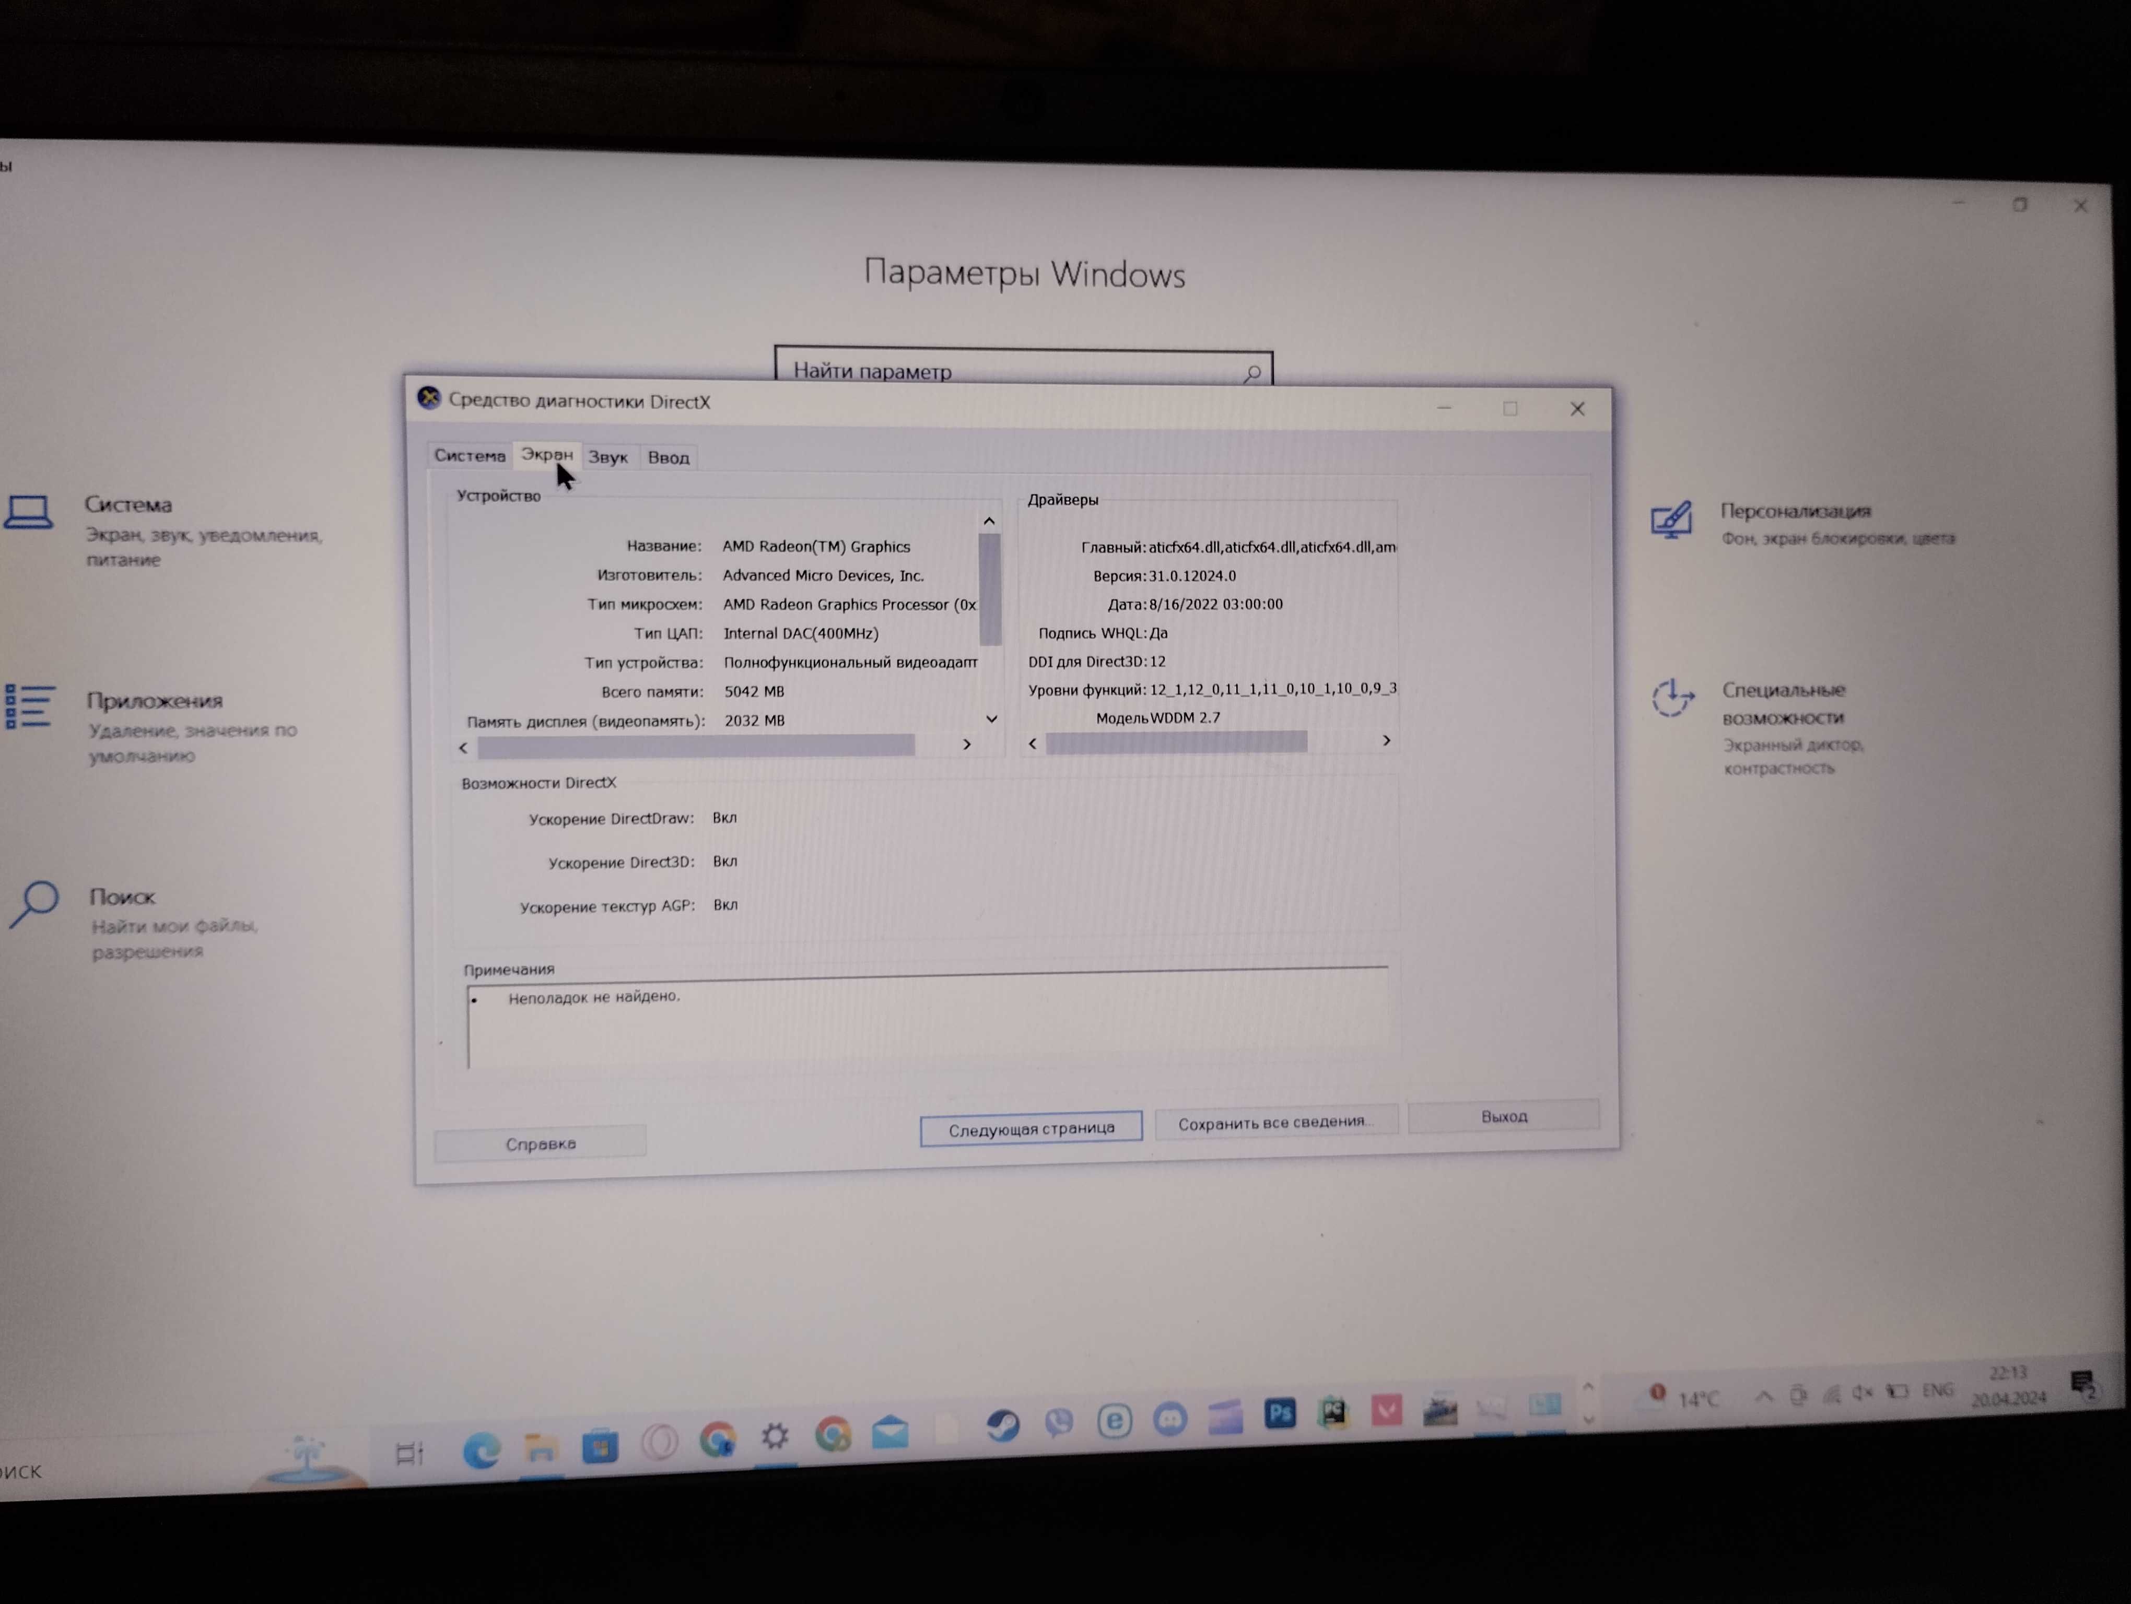2131x1604 pixels.
Task: Select the driver version 31.0.12024.0
Action: [x=1192, y=576]
